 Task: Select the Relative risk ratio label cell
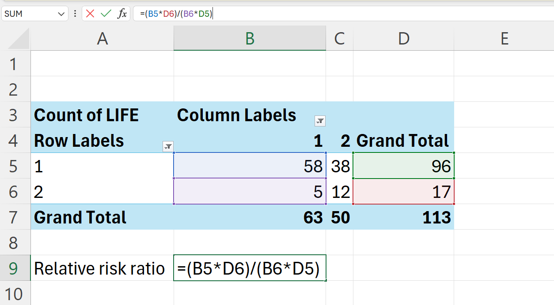102,268
